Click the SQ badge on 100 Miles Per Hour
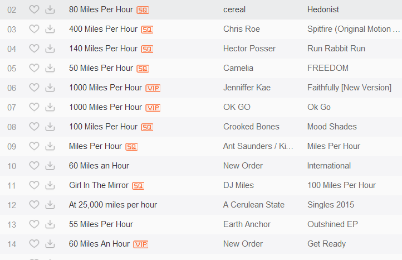The height and width of the screenshot is (260, 402). tap(147, 127)
